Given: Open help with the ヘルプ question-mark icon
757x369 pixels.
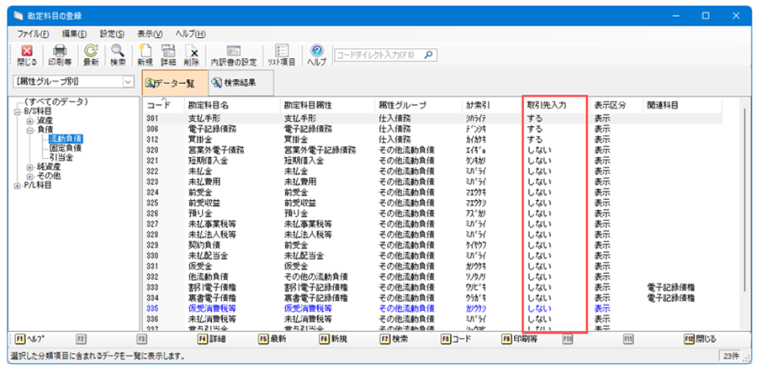Looking at the screenshot, I should pos(316,55).
